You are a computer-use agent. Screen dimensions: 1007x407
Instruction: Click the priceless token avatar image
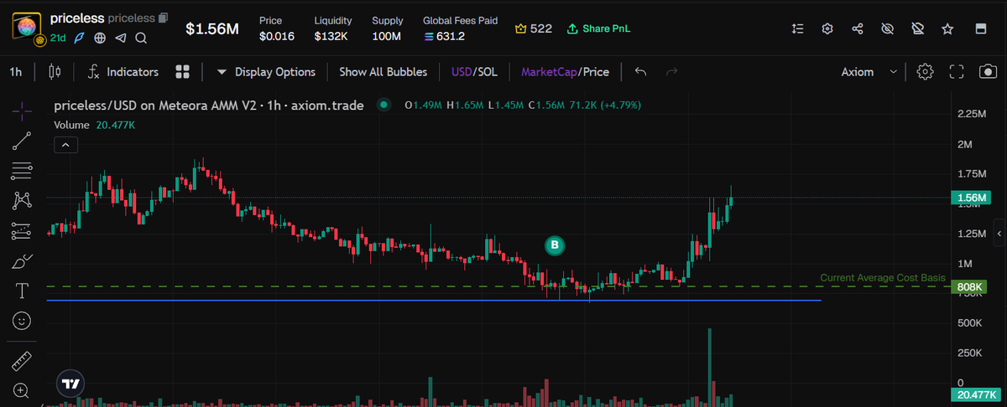click(x=27, y=28)
